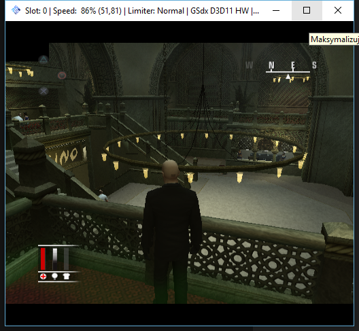The width and height of the screenshot is (359, 331).
Task: Click the N marker on compass
Action: point(271,65)
